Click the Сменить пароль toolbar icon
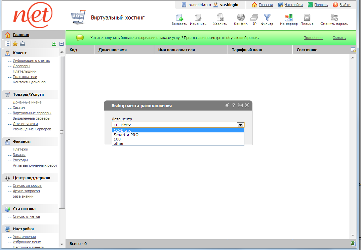The width and height of the screenshot is (361, 250). [334, 18]
